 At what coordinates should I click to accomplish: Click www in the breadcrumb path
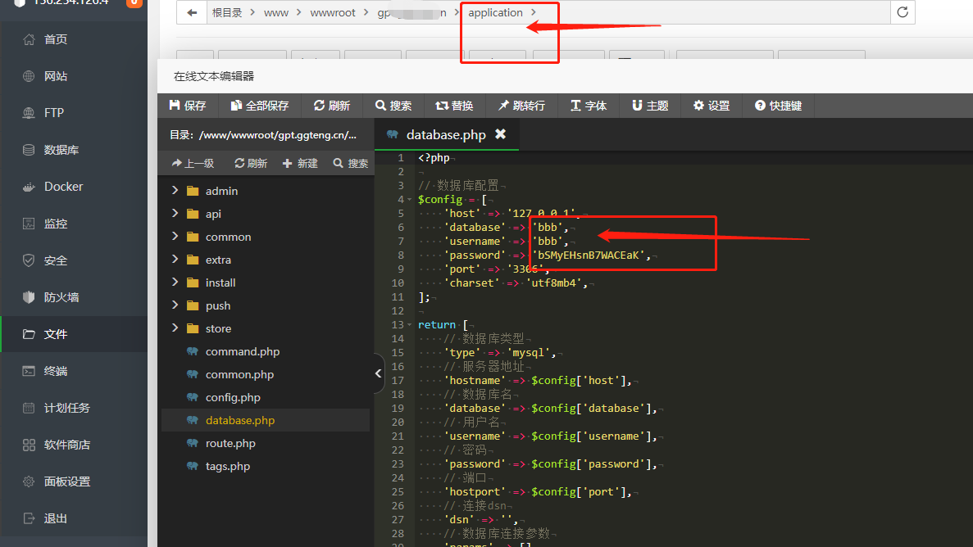(x=276, y=12)
